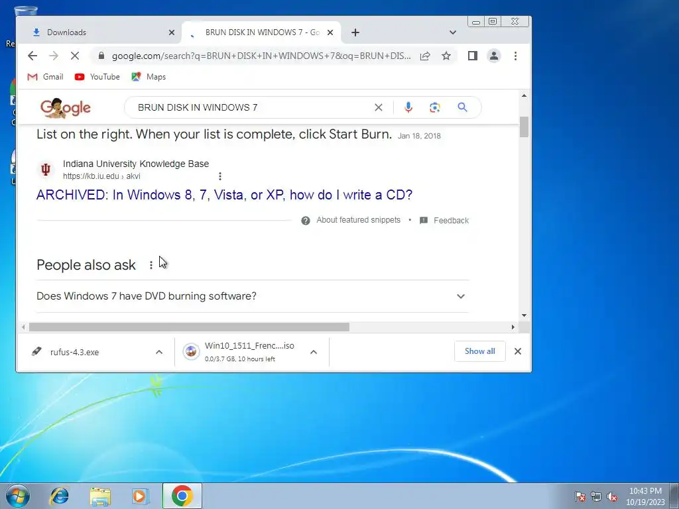Clear the Google search box text
This screenshot has width=679, height=509.
click(379, 107)
